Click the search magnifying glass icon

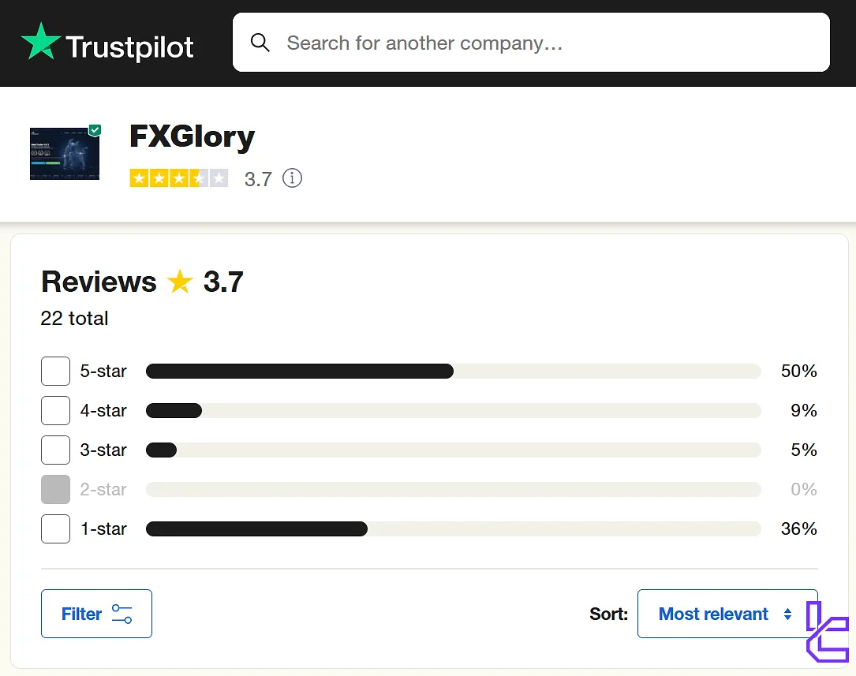point(260,43)
